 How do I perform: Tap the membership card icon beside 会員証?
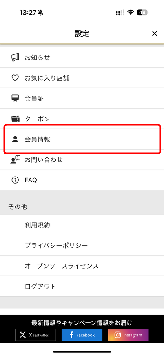point(15,99)
